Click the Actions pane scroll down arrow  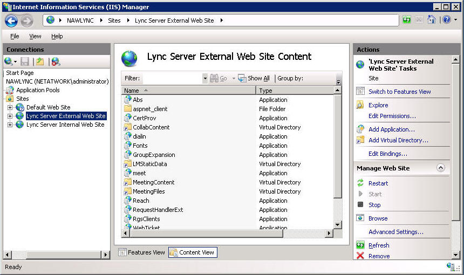[x=455, y=255]
